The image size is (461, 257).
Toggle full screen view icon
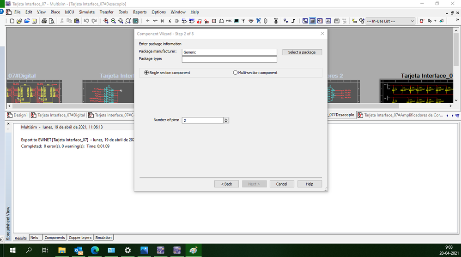coord(135,21)
